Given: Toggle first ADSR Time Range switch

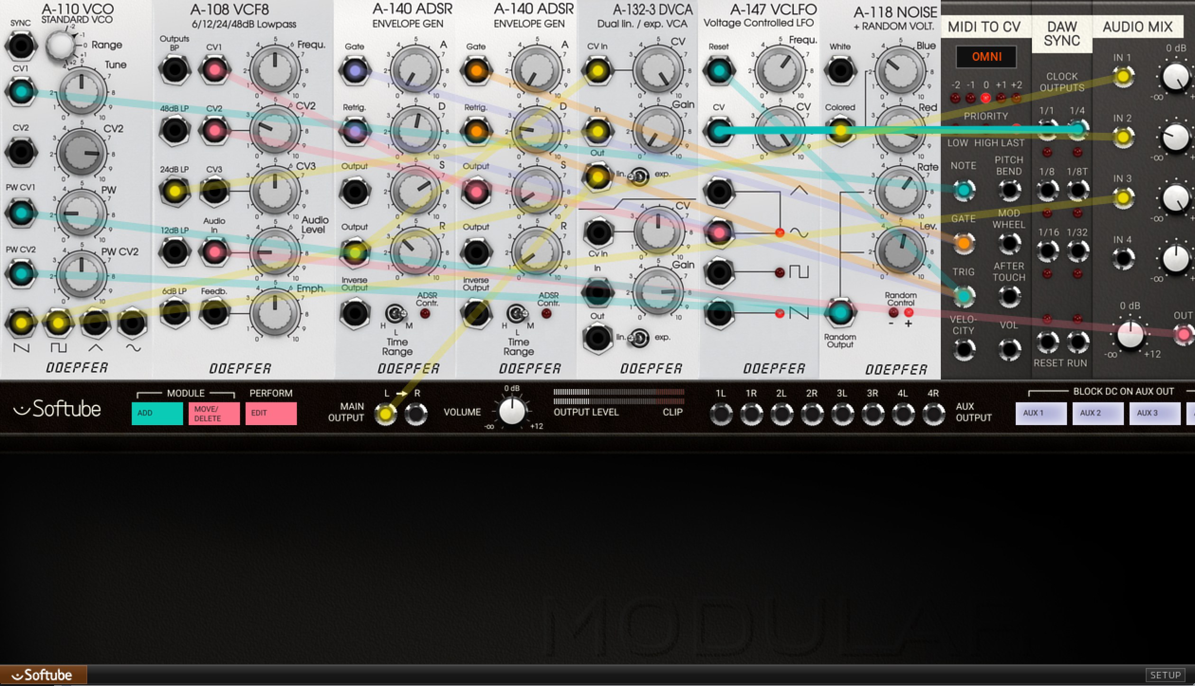Looking at the screenshot, I should tap(395, 313).
